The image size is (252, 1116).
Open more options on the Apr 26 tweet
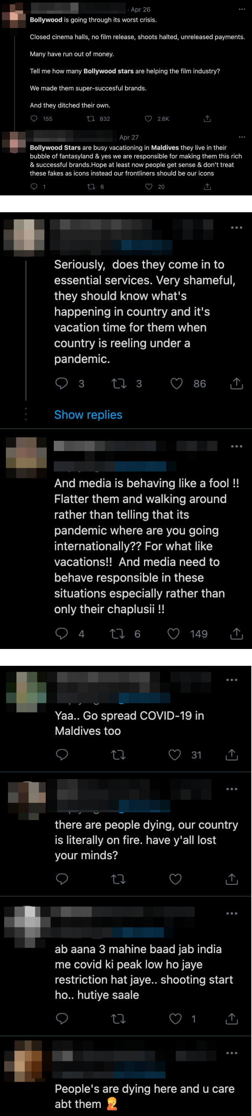pos(241,9)
